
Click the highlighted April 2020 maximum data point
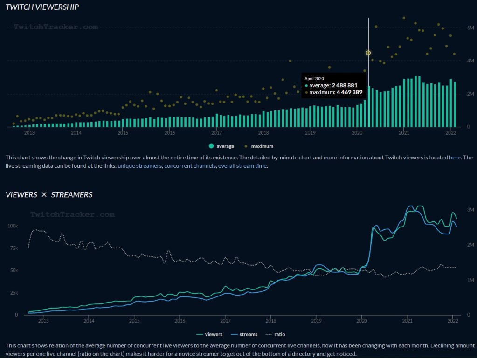[x=368, y=53]
